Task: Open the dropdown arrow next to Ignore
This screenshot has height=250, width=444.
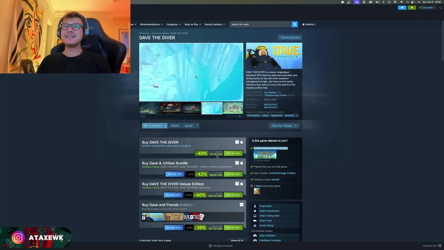Action: click(x=197, y=126)
